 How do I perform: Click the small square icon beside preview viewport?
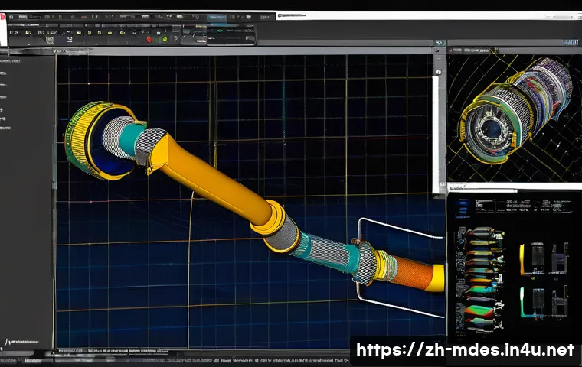[x=438, y=72]
